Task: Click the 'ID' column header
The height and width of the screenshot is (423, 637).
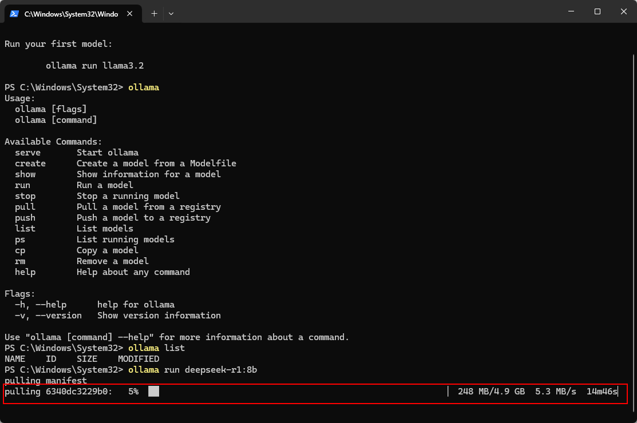Action: 51,359
